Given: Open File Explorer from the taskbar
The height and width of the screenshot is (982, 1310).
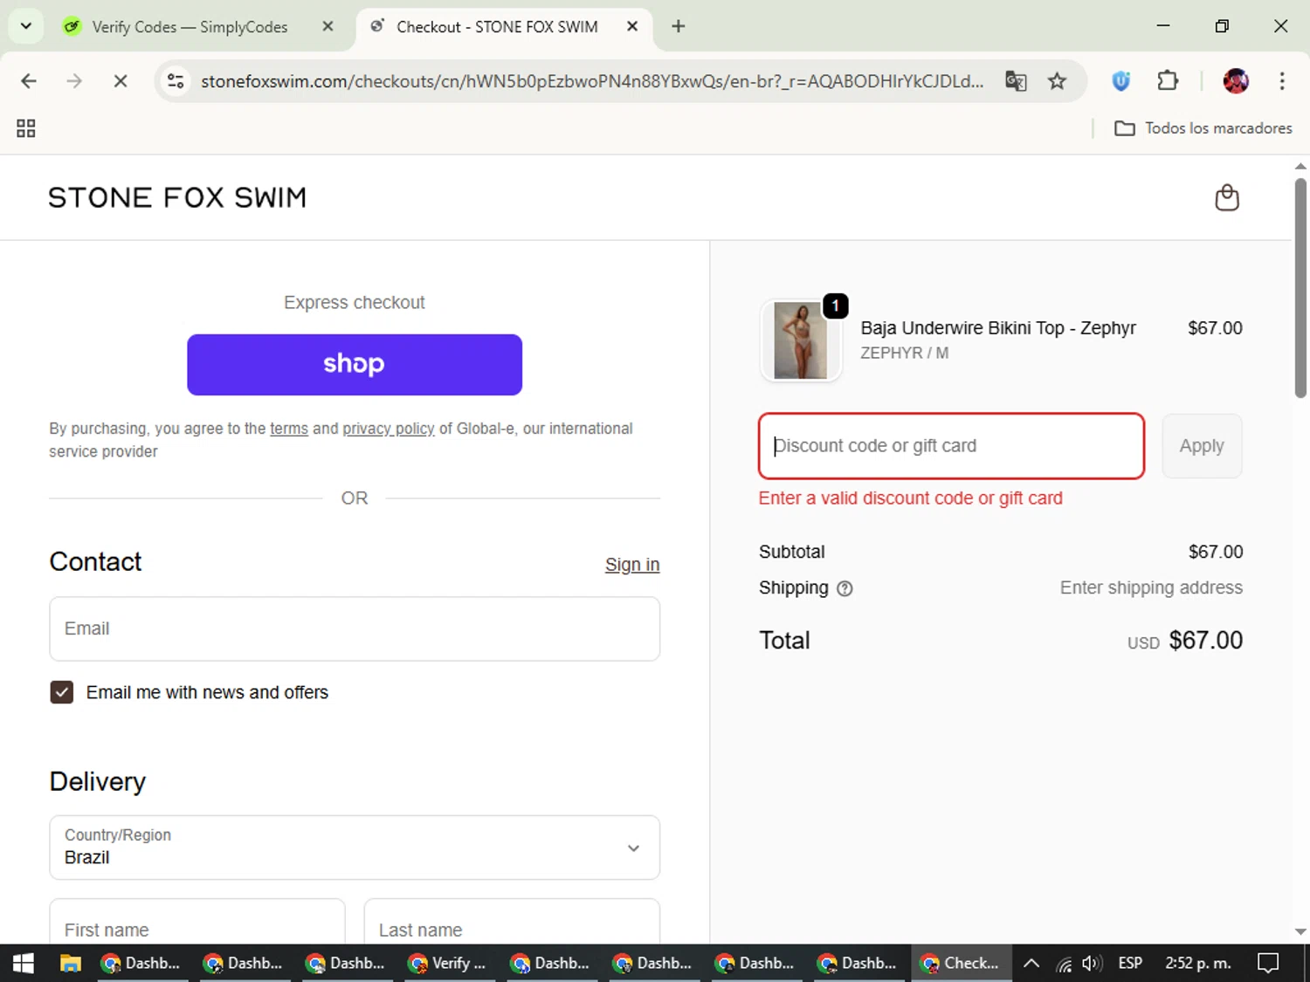Looking at the screenshot, I should coord(71,963).
